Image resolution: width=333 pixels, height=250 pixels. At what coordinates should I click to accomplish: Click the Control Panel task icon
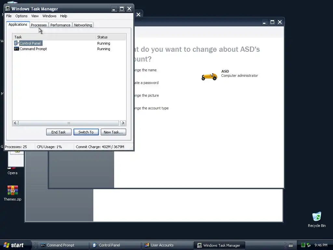(x=16, y=43)
